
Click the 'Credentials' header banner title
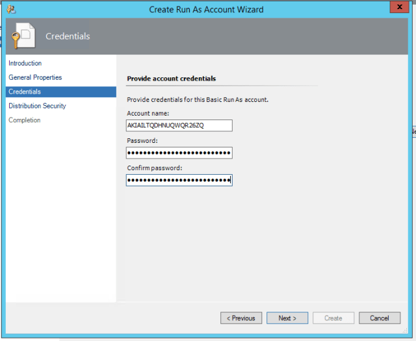pyautogui.click(x=68, y=36)
